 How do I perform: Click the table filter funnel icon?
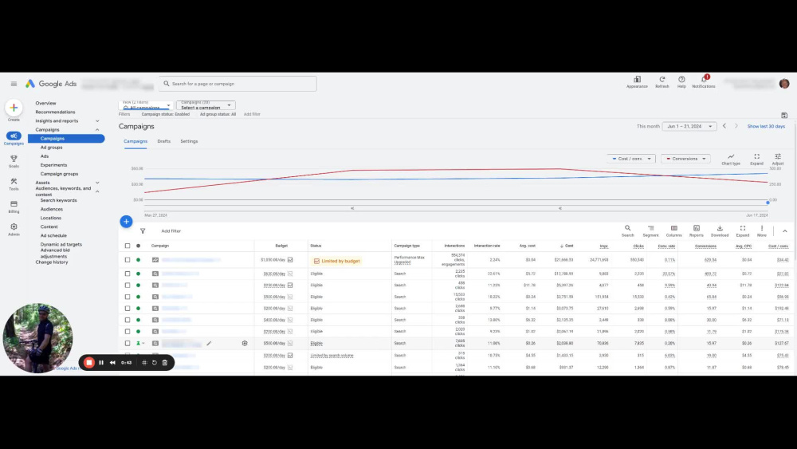pos(143,230)
